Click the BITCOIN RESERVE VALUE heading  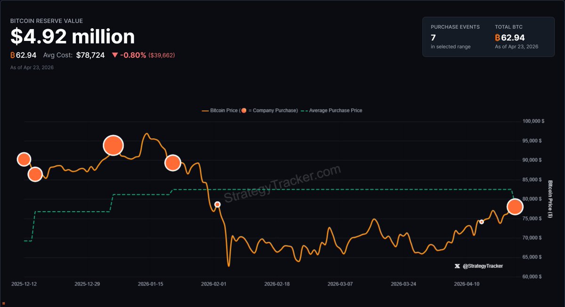click(x=47, y=21)
